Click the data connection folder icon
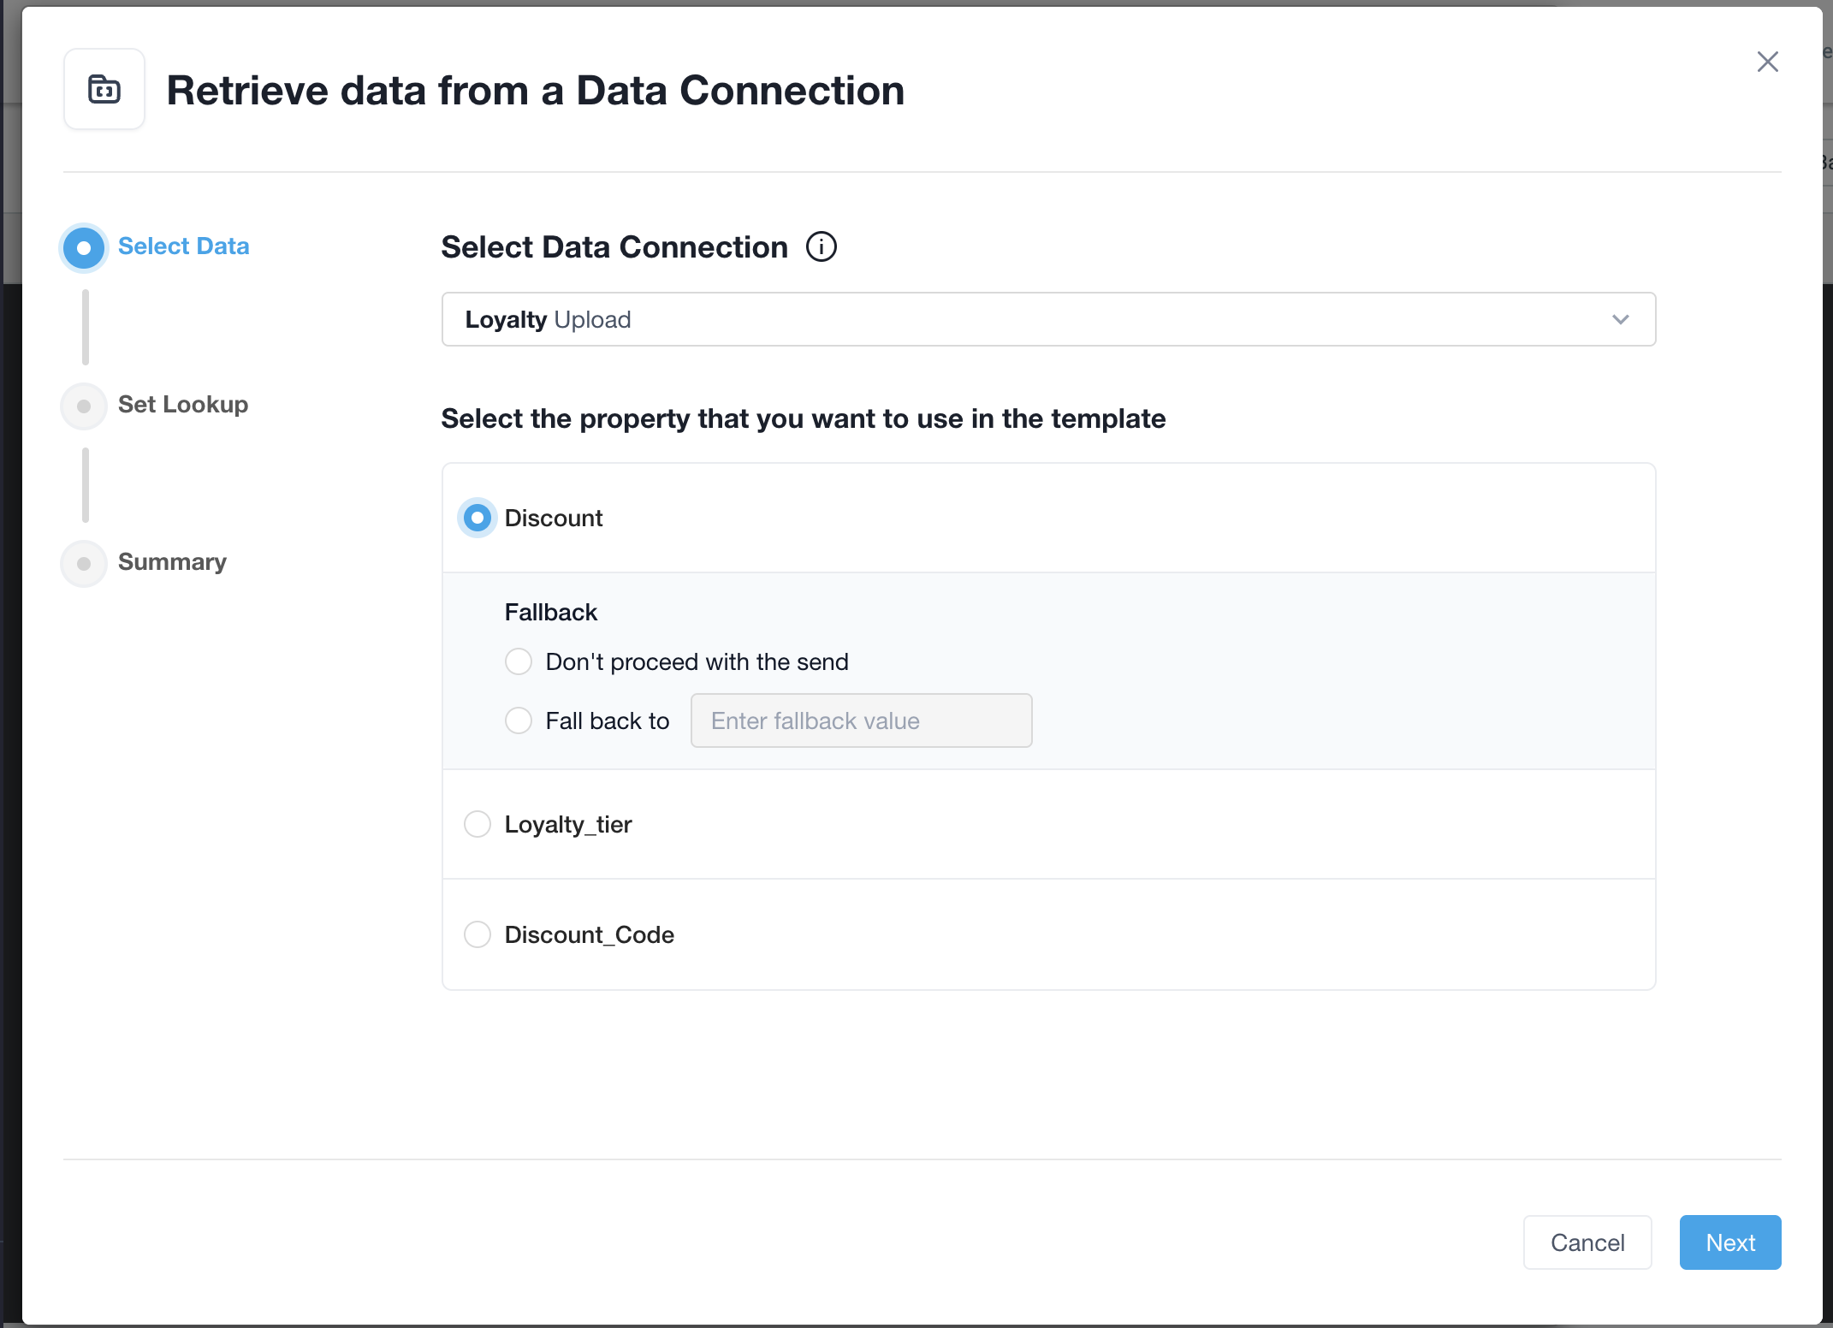 click(104, 89)
